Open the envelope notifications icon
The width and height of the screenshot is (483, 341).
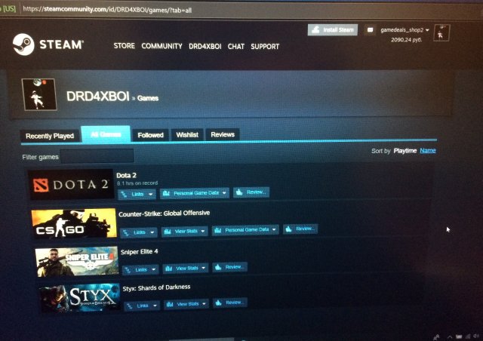(370, 30)
